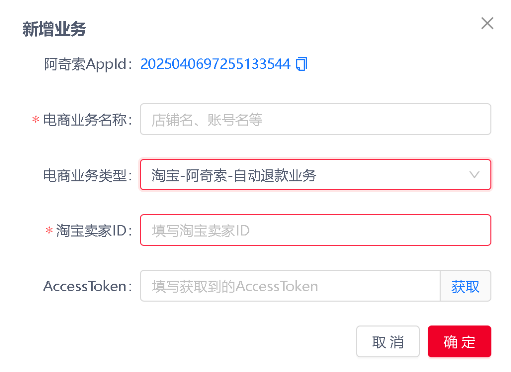Click the 电商业务类型 field label
This screenshot has width=511, height=372.
coord(88,175)
